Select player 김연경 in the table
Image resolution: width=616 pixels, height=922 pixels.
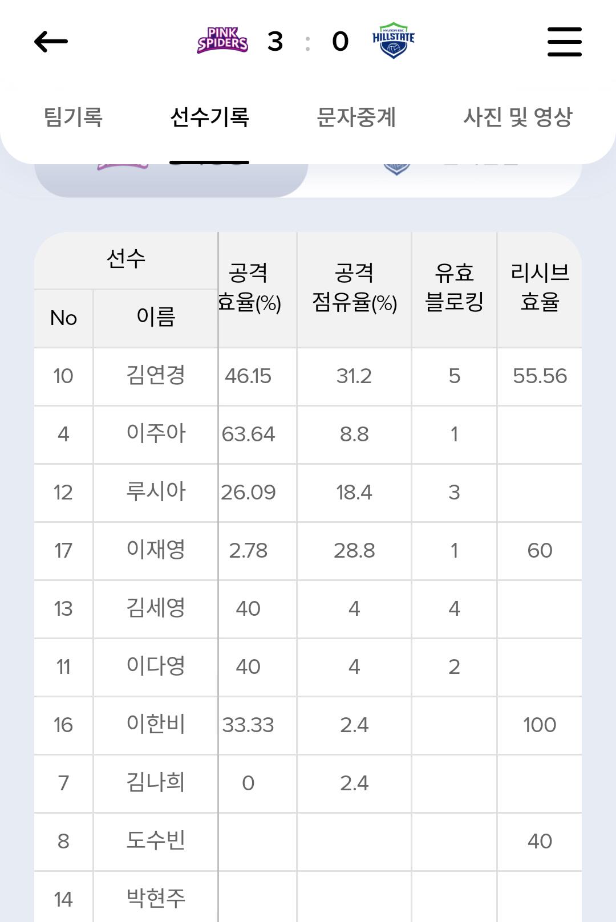[156, 376]
